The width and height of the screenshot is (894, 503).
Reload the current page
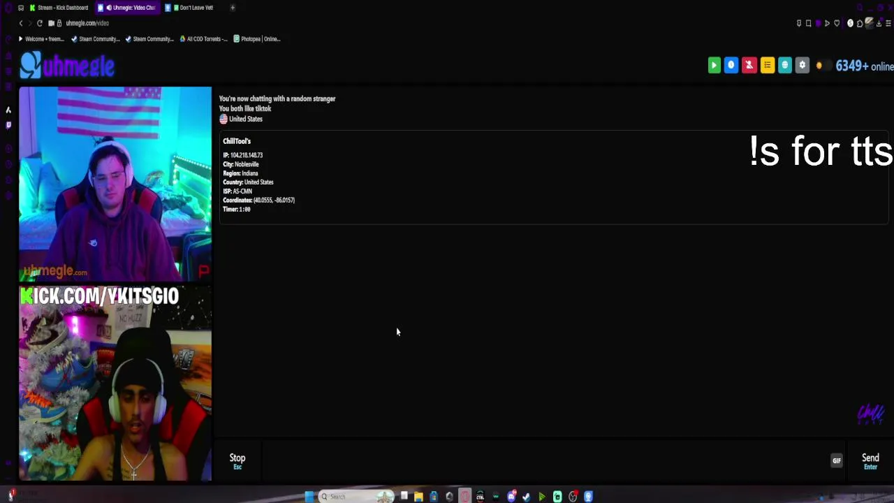(39, 23)
